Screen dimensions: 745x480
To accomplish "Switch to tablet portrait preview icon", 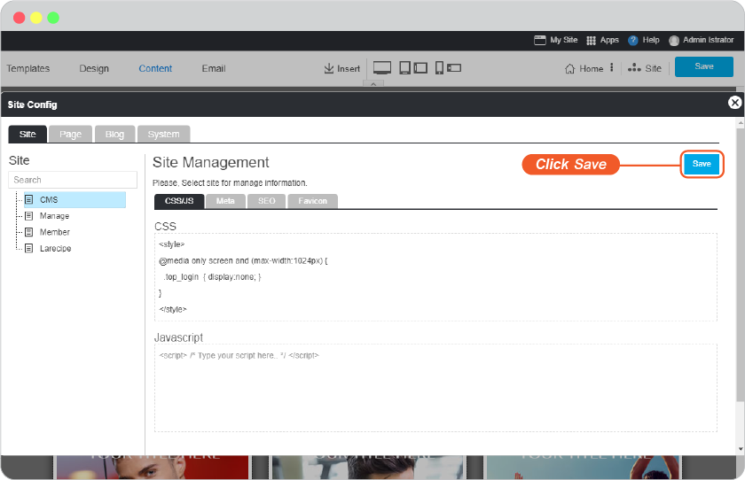I will (404, 68).
